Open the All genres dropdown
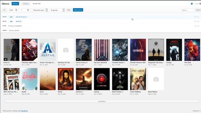Screen dimensions: 201x113 (x=57, y=10)
